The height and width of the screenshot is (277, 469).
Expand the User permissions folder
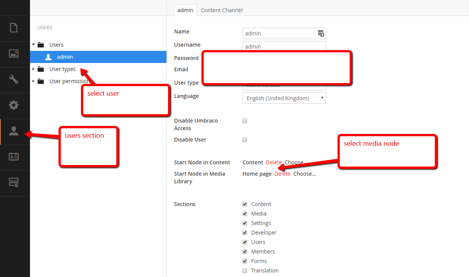pos(33,81)
